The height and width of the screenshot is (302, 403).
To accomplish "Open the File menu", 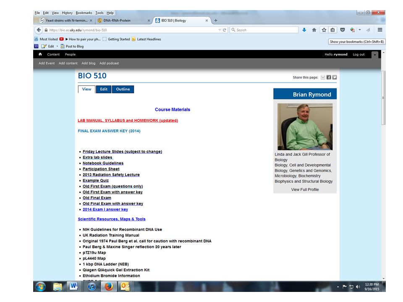I will tap(37, 13).
